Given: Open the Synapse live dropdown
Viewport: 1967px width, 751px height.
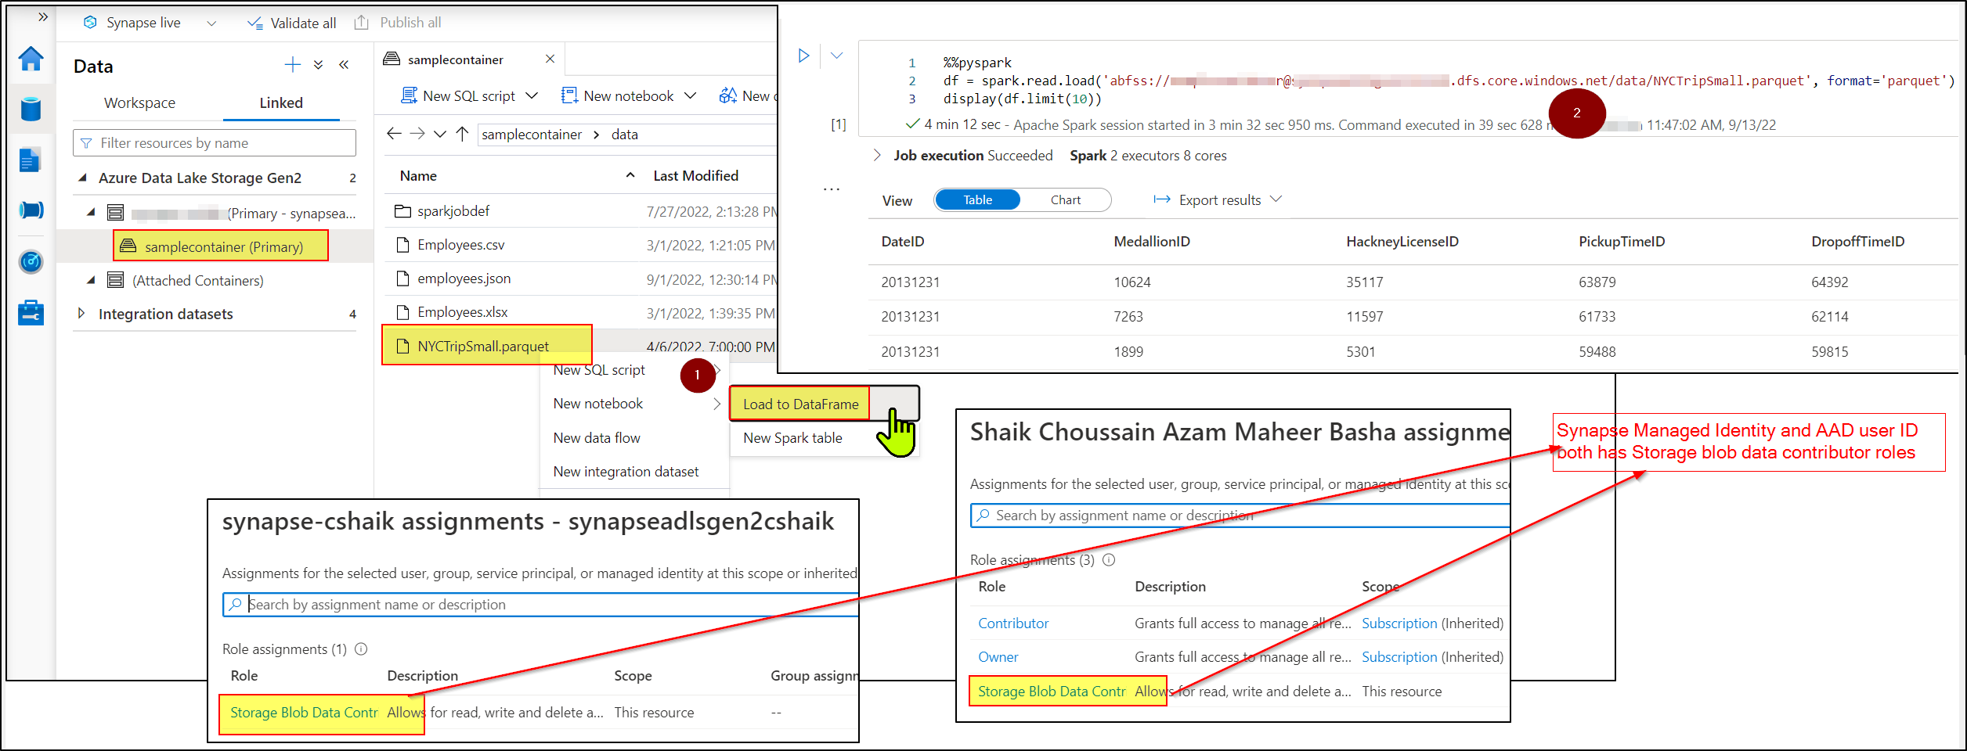Looking at the screenshot, I should (x=211, y=23).
